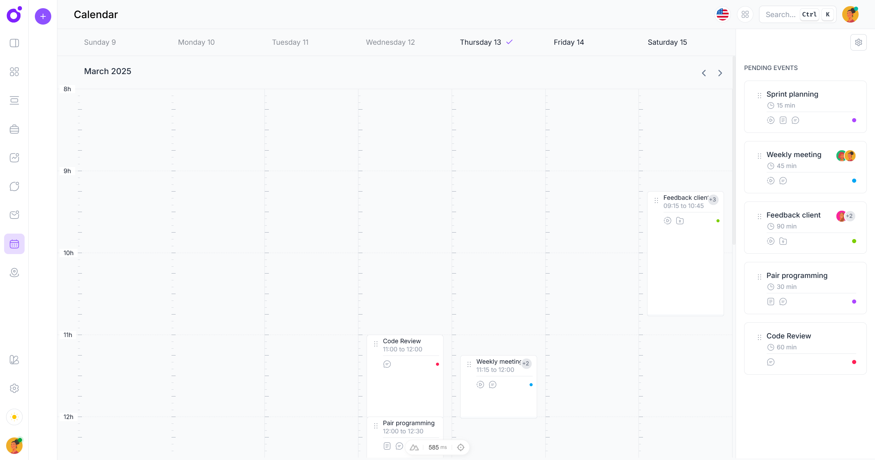This screenshot has width=875, height=460.
Task: Open the recording icon on Feedback client card
Action: pos(771,241)
